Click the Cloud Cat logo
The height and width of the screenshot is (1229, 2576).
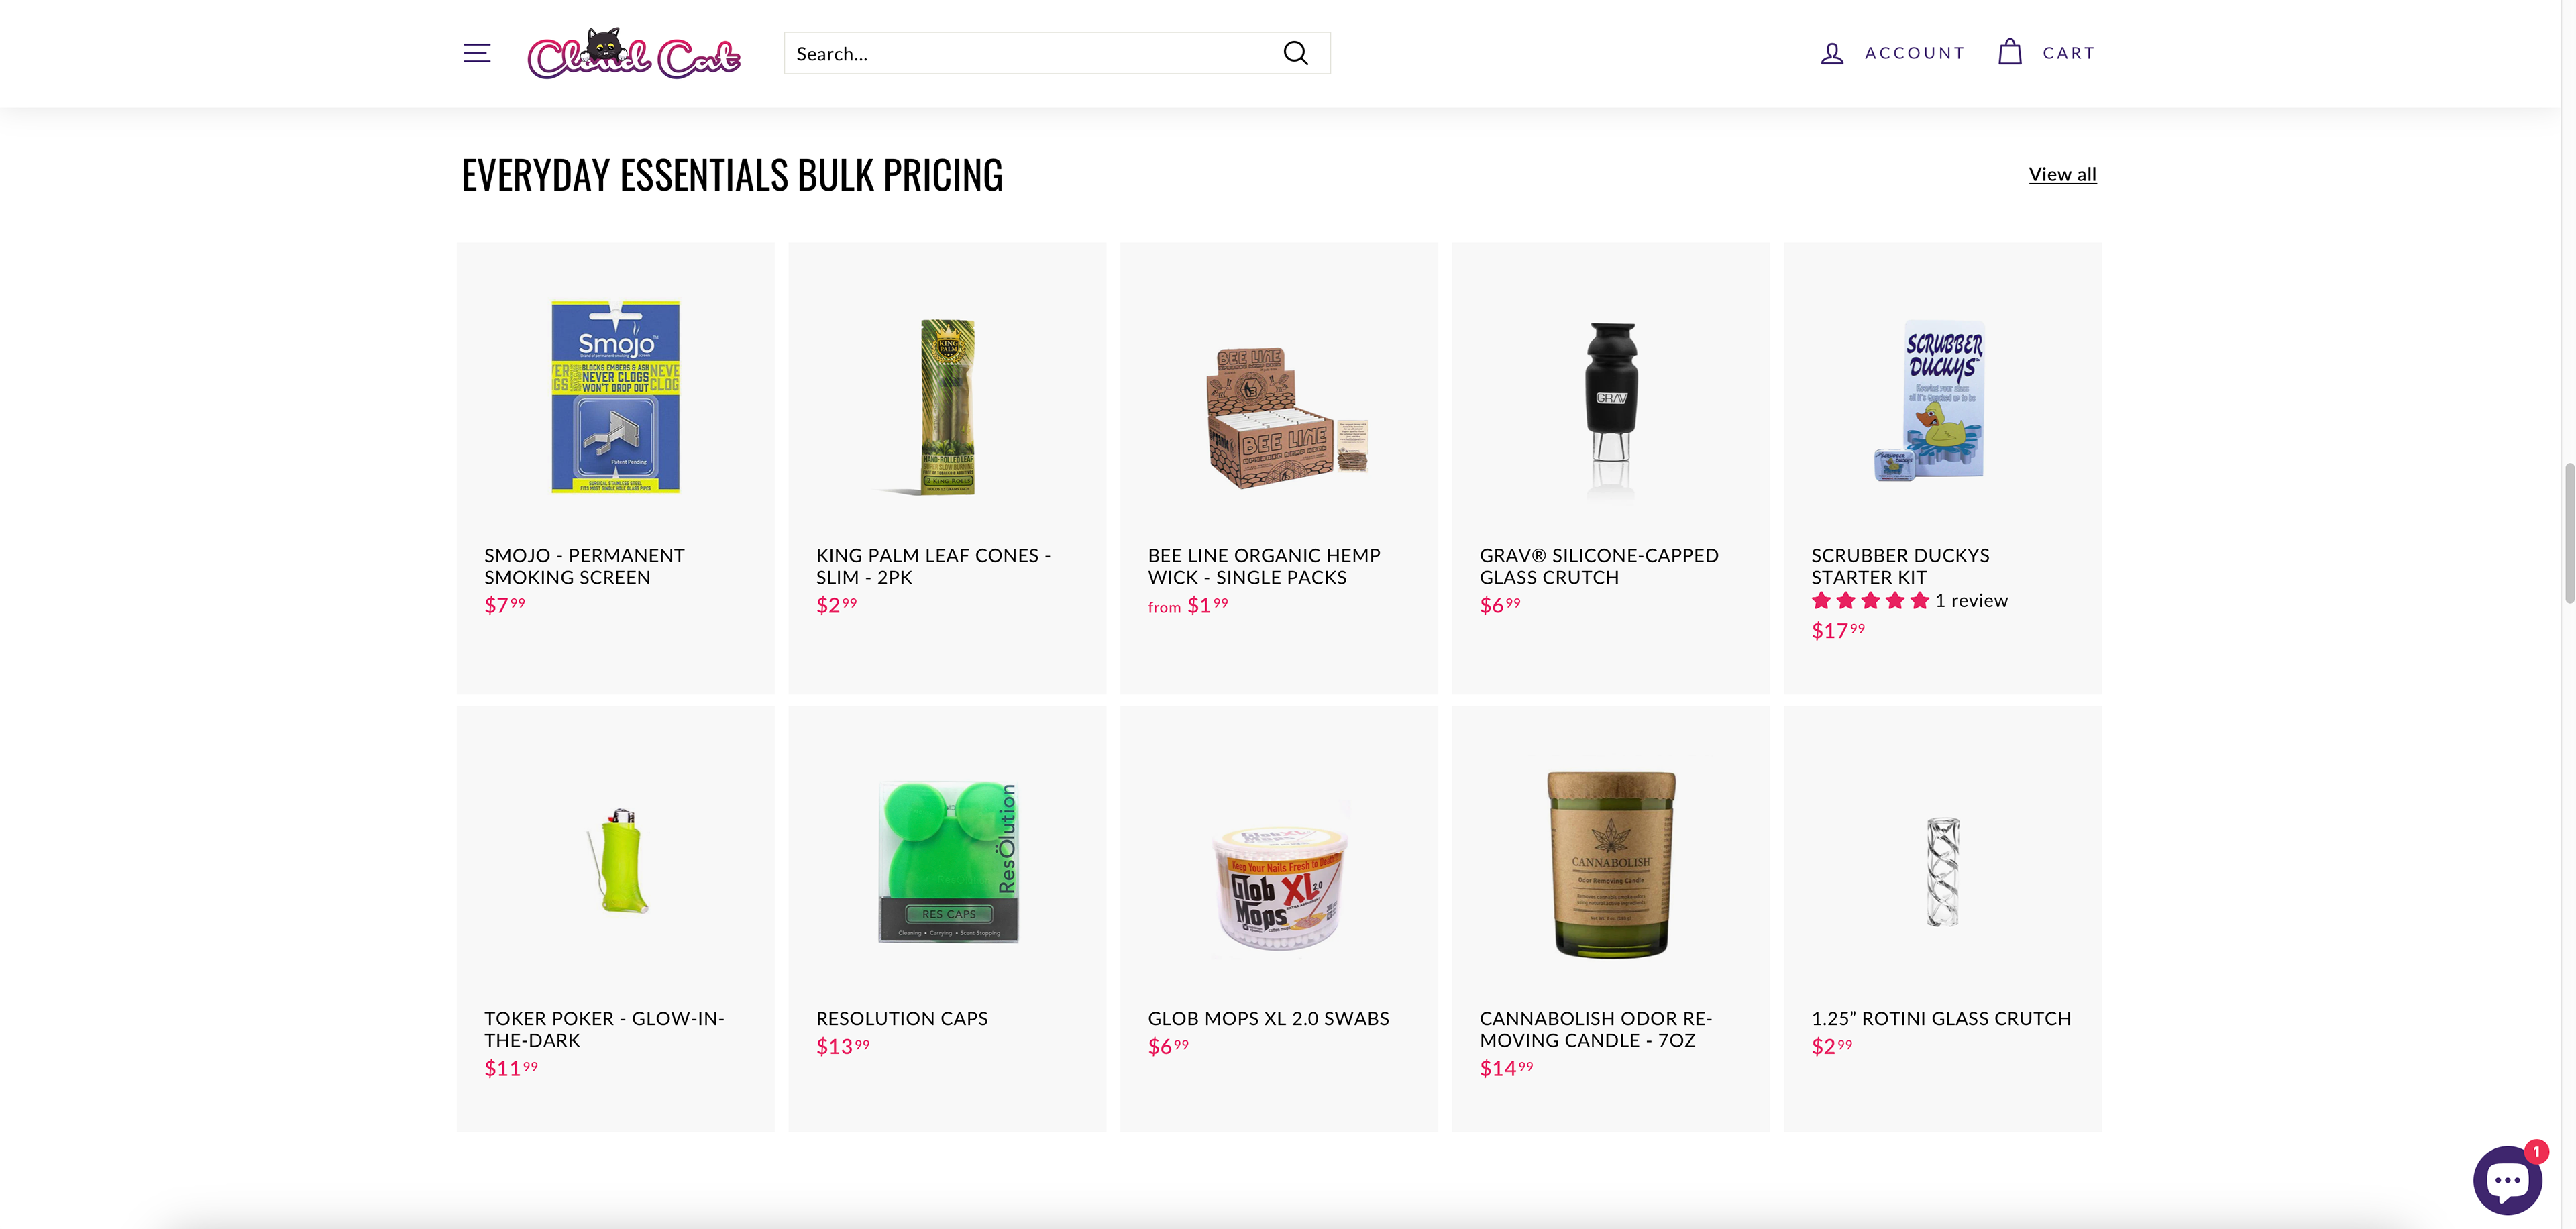coord(634,54)
